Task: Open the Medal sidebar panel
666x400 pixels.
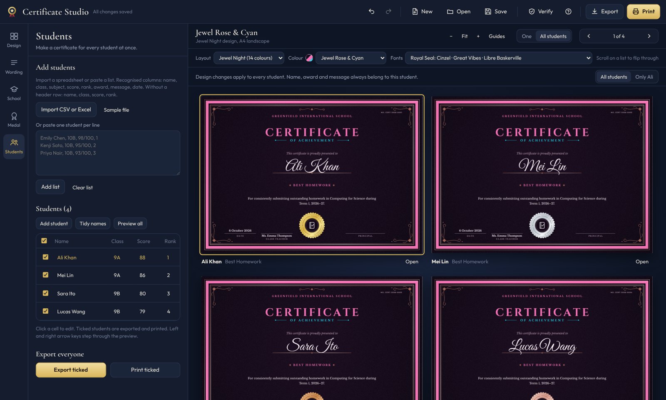Action: [x=14, y=120]
